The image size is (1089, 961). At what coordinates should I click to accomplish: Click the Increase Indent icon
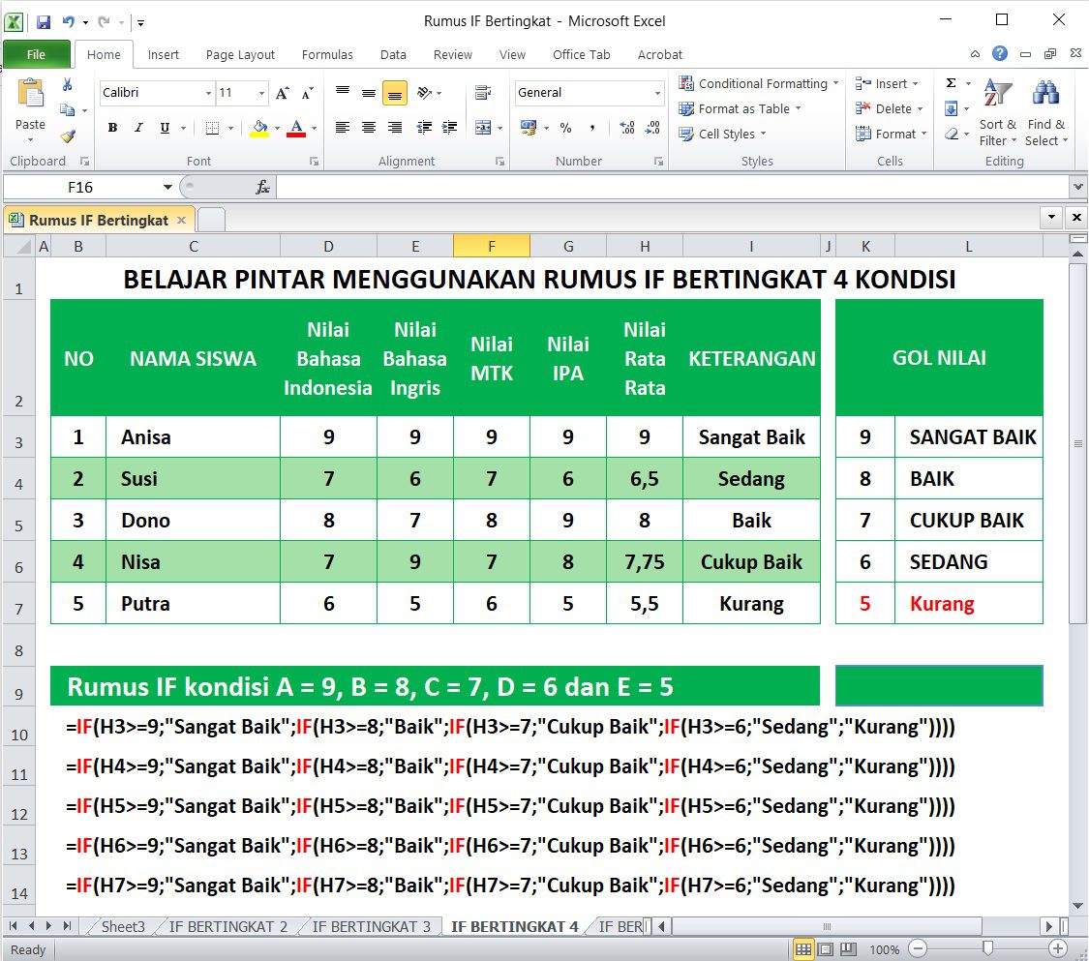[449, 127]
